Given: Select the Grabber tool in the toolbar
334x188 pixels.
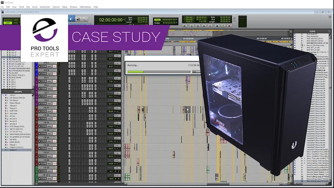Looking at the screenshot, I should [x=71, y=19].
